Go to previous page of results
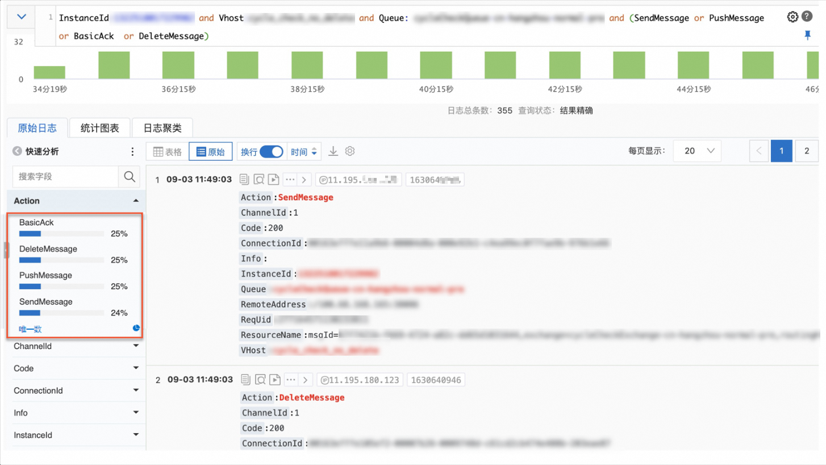The height and width of the screenshot is (465, 826). pos(759,151)
